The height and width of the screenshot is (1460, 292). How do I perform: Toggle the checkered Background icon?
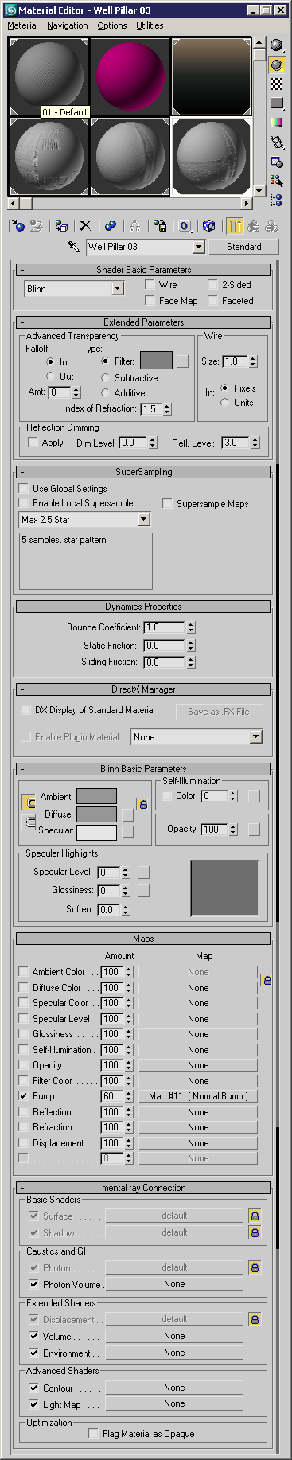click(277, 84)
